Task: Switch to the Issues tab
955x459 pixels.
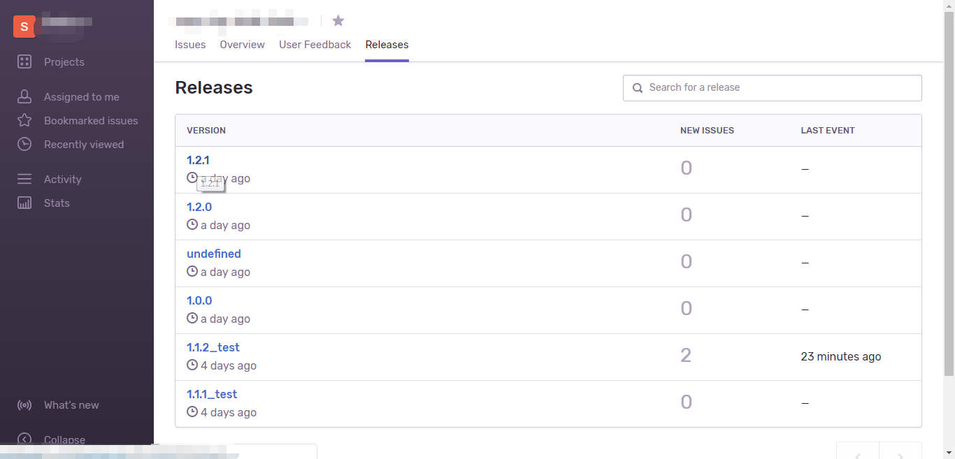Action: tap(190, 45)
